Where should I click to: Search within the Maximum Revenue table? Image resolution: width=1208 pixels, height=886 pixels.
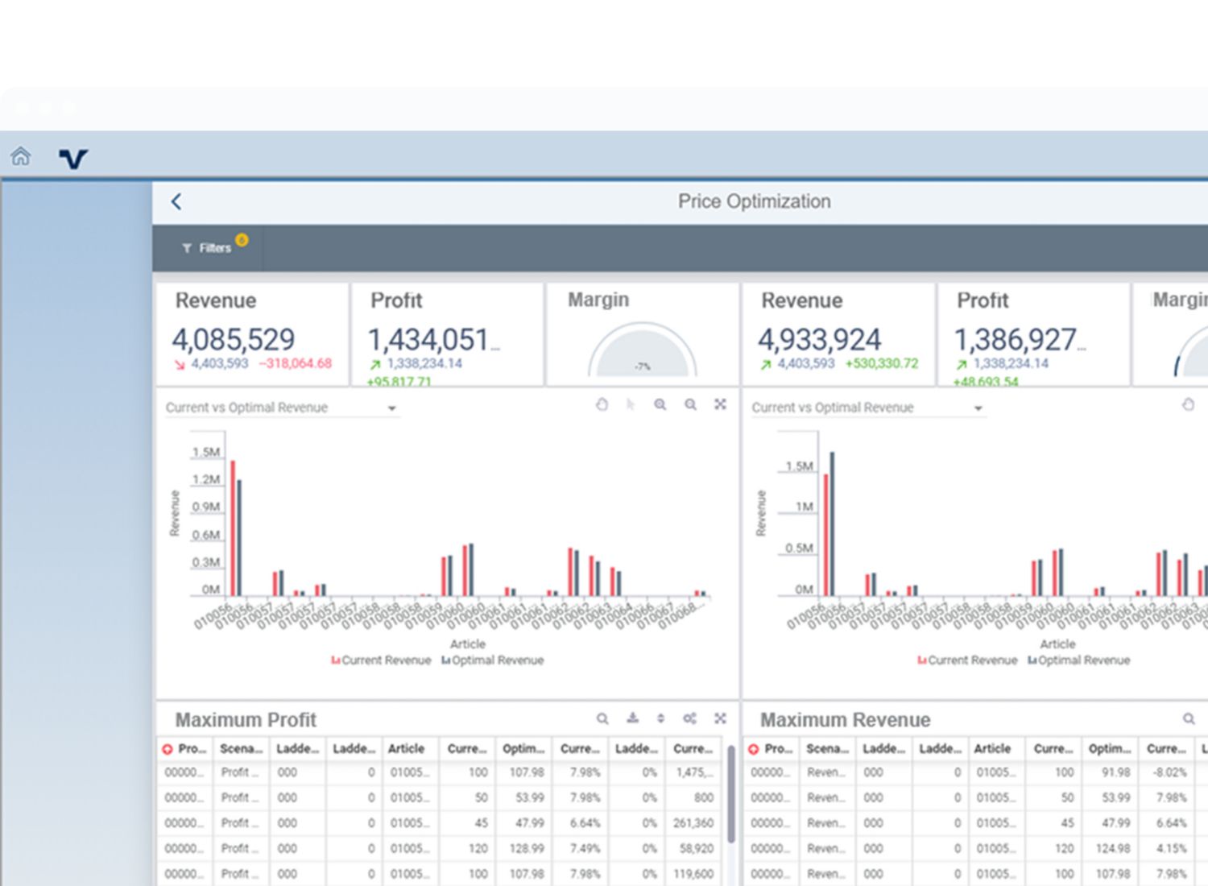click(1189, 718)
